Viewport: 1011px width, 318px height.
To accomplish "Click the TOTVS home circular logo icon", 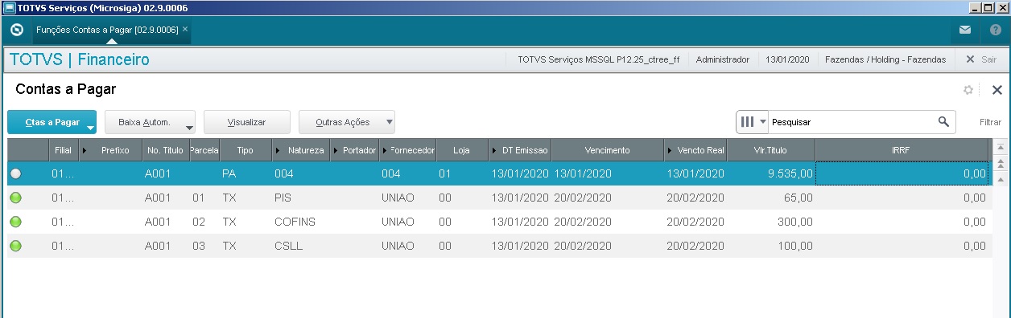I will [16, 30].
